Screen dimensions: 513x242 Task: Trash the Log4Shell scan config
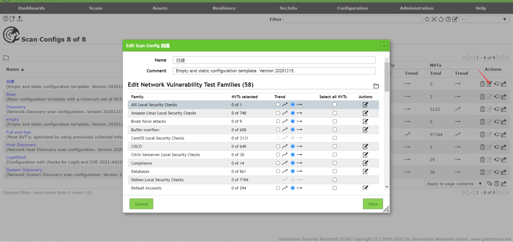point(482,160)
